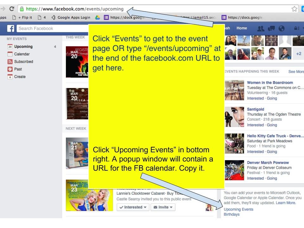This screenshot has width=304, height=228.
Task: Click the browser reload icon
Action: (12, 9)
